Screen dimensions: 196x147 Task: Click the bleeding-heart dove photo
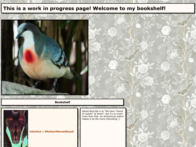click(x=45, y=57)
